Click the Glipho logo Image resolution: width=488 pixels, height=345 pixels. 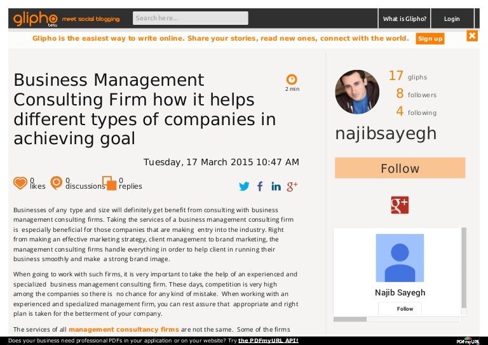tap(35, 19)
